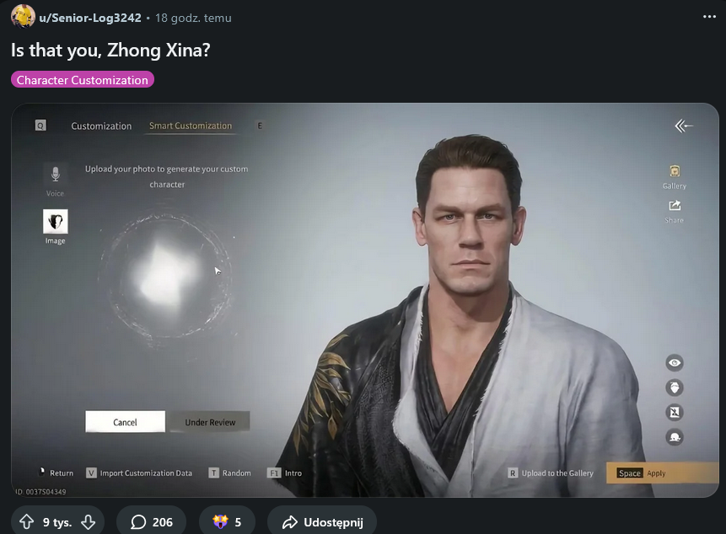Image resolution: width=726 pixels, height=534 pixels.
Task: Select the Smart Customization tab
Action: [191, 125]
